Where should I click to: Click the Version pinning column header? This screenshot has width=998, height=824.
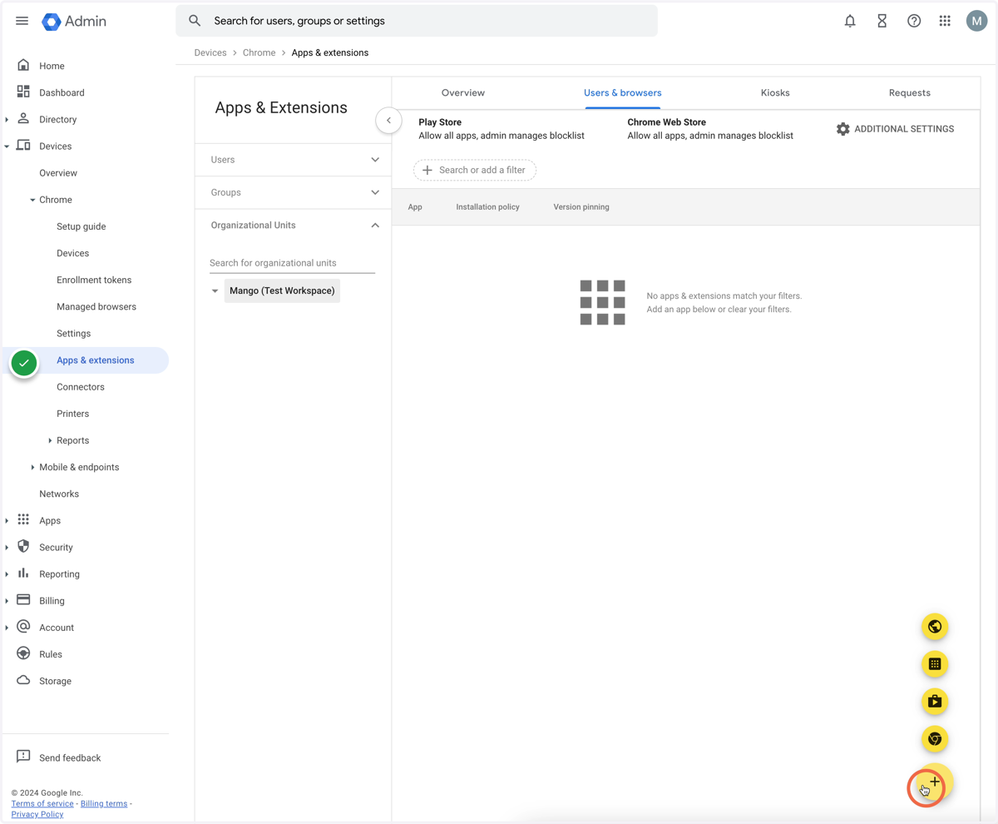(581, 207)
